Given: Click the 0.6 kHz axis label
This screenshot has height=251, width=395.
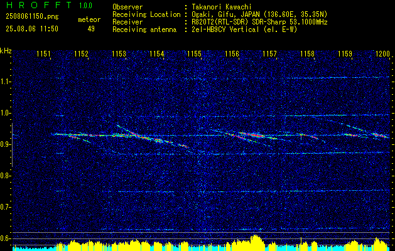Looking at the screenshot, I should (6, 238).
